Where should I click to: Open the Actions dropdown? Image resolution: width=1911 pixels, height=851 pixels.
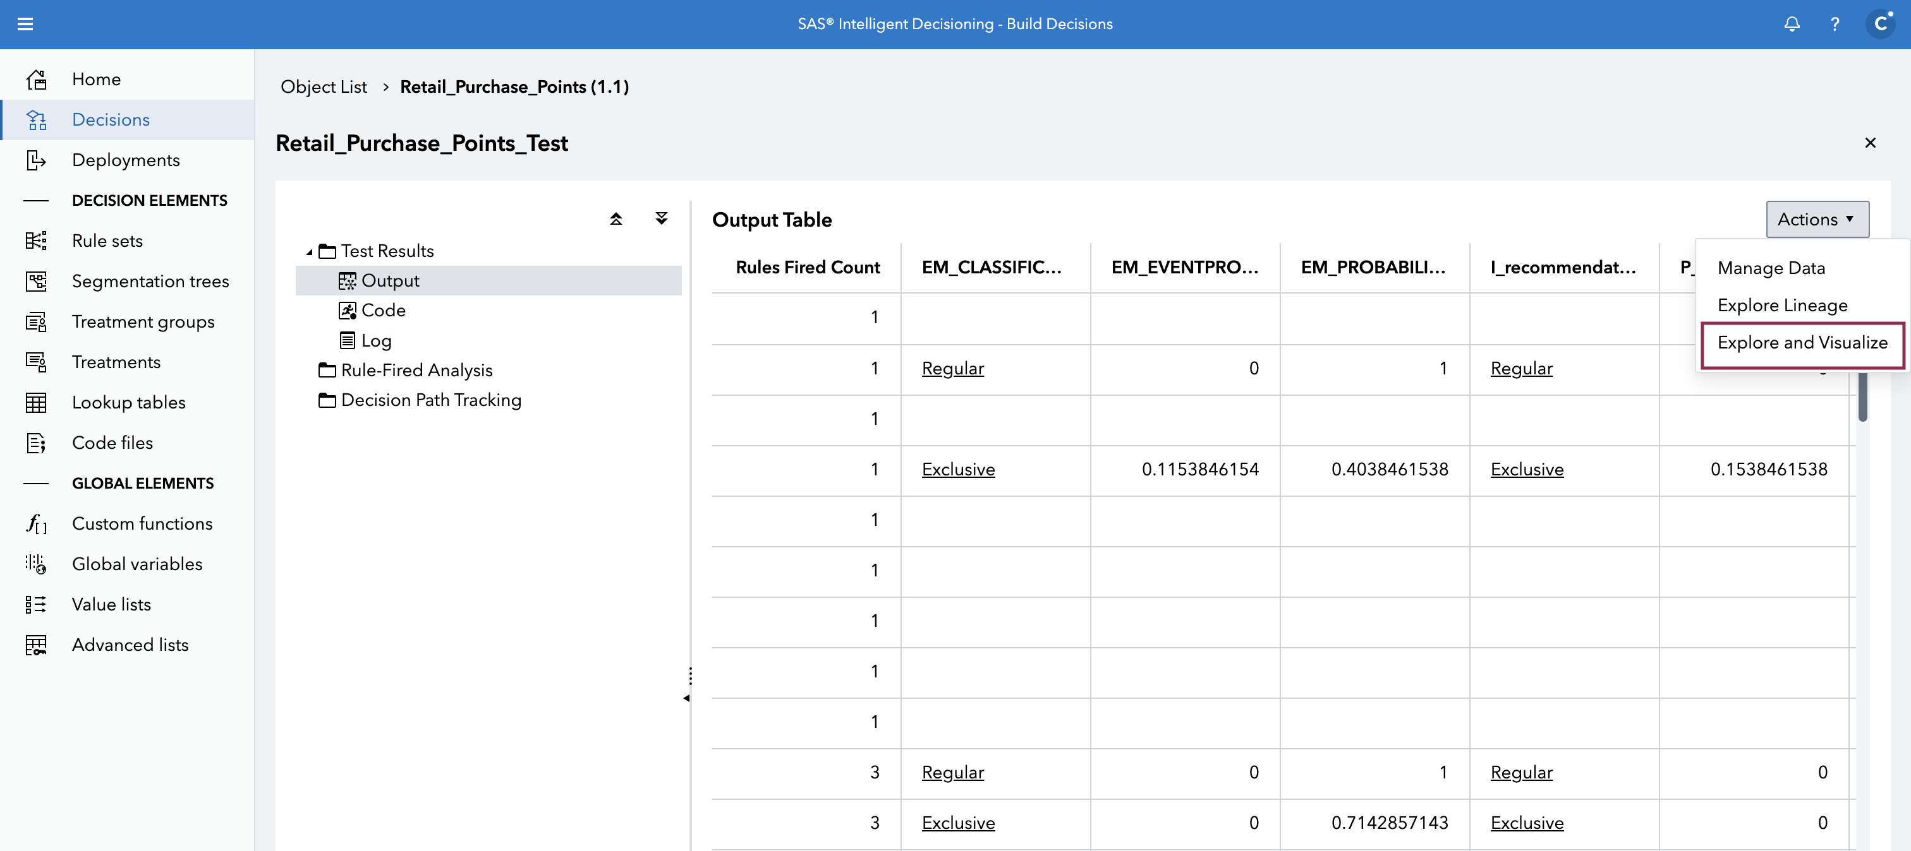pyautogui.click(x=1817, y=218)
